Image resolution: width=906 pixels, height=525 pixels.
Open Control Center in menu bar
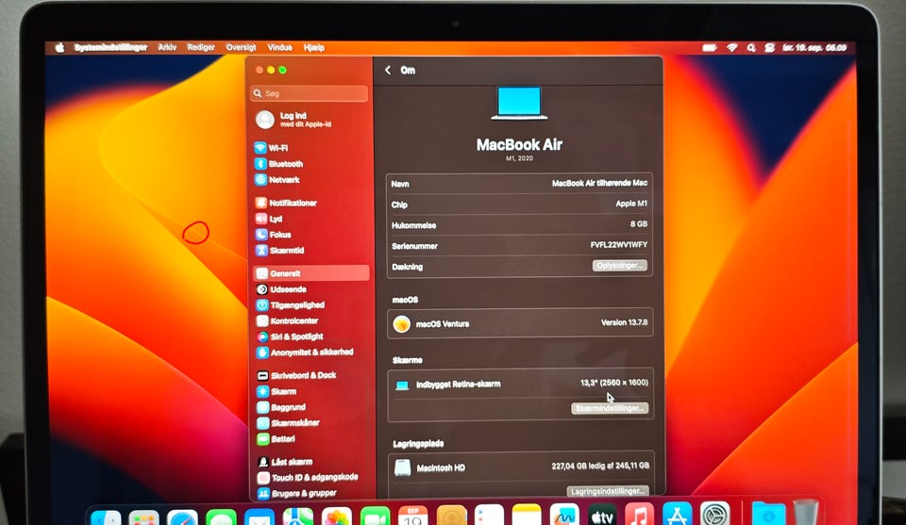pos(769,48)
